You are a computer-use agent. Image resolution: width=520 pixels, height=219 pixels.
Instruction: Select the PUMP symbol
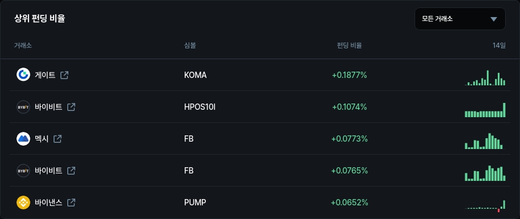coord(195,203)
